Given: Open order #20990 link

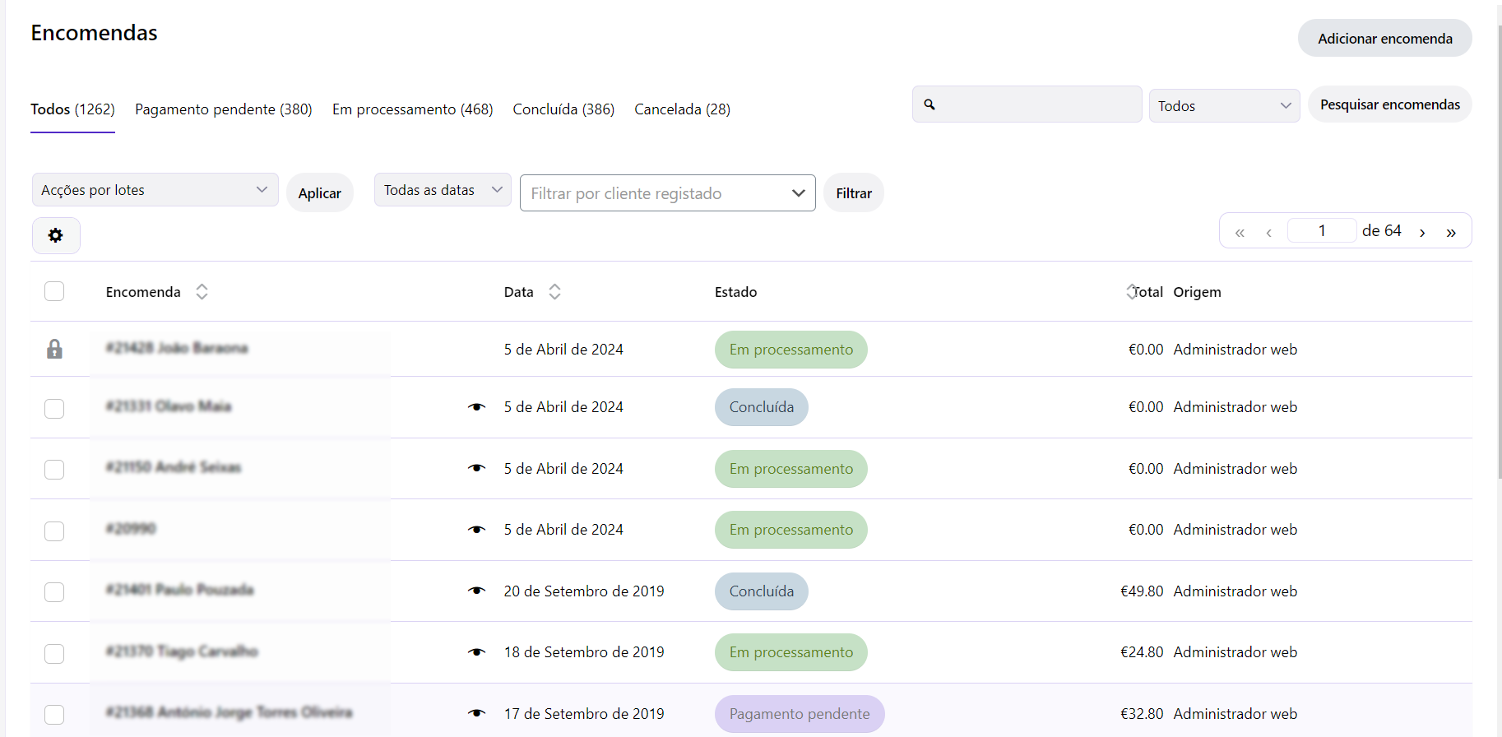Looking at the screenshot, I should (131, 528).
